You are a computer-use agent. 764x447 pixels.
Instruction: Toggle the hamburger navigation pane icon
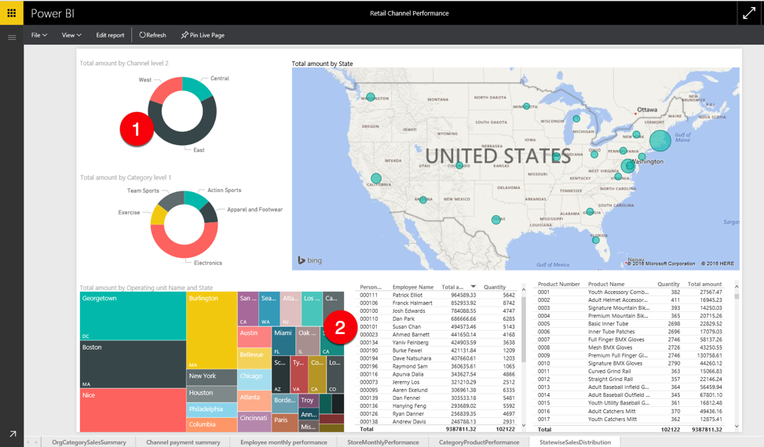[x=12, y=38]
